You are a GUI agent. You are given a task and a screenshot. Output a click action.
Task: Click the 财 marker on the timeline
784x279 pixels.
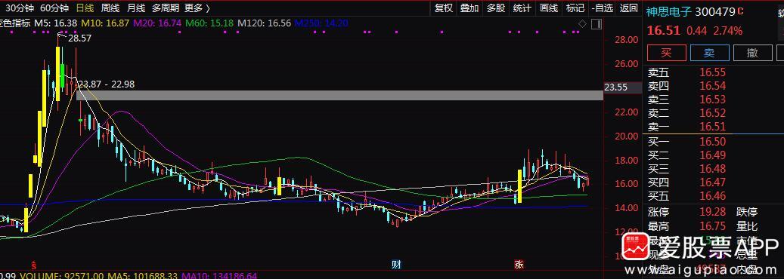[396, 265]
